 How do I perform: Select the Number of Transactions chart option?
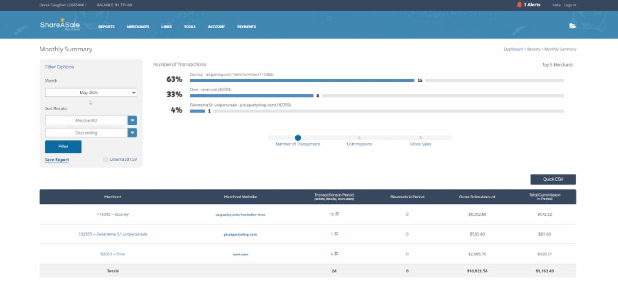pyautogui.click(x=298, y=137)
